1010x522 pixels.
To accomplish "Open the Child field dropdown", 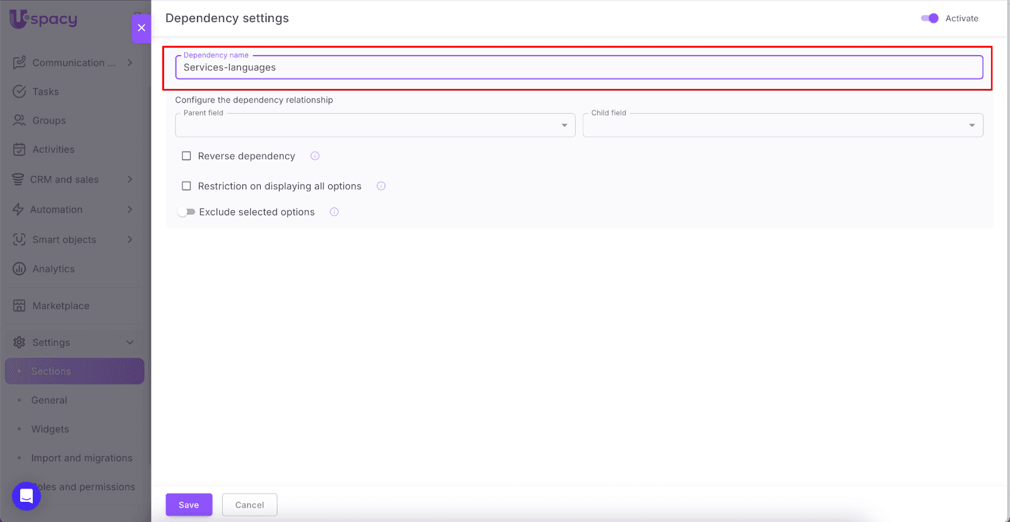I will (x=783, y=126).
